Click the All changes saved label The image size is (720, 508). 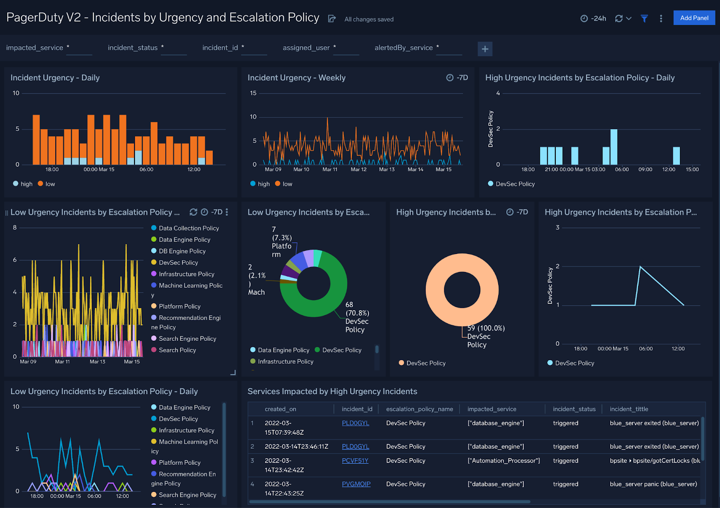(369, 19)
